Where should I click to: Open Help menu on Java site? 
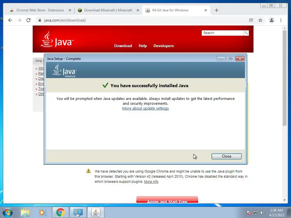(x=143, y=46)
